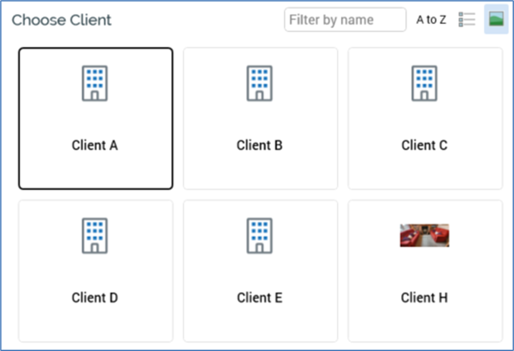Screen dimensions: 514x351
Task: Click the Client D building icon
Action: (95, 236)
